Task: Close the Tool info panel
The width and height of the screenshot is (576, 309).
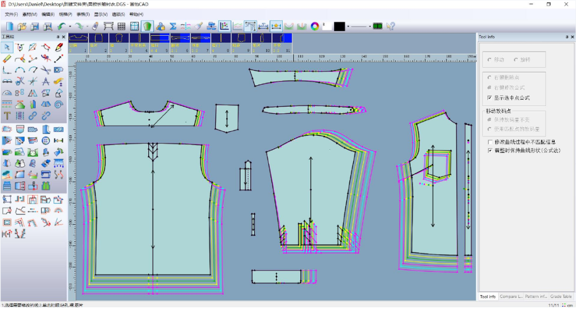Action: (x=572, y=37)
